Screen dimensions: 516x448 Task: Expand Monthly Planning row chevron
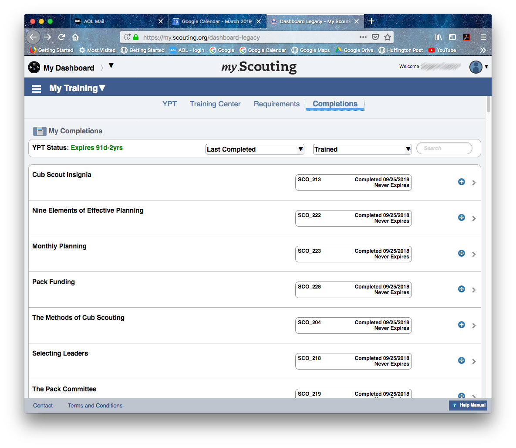click(474, 254)
